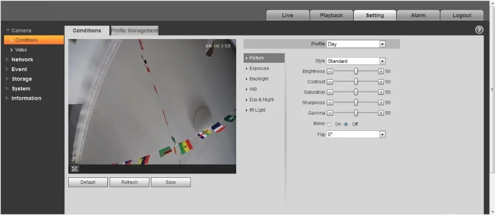This screenshot has width=495, height=215.
Task: Click the Sharpness slider handle
Action: pos(356,103)
